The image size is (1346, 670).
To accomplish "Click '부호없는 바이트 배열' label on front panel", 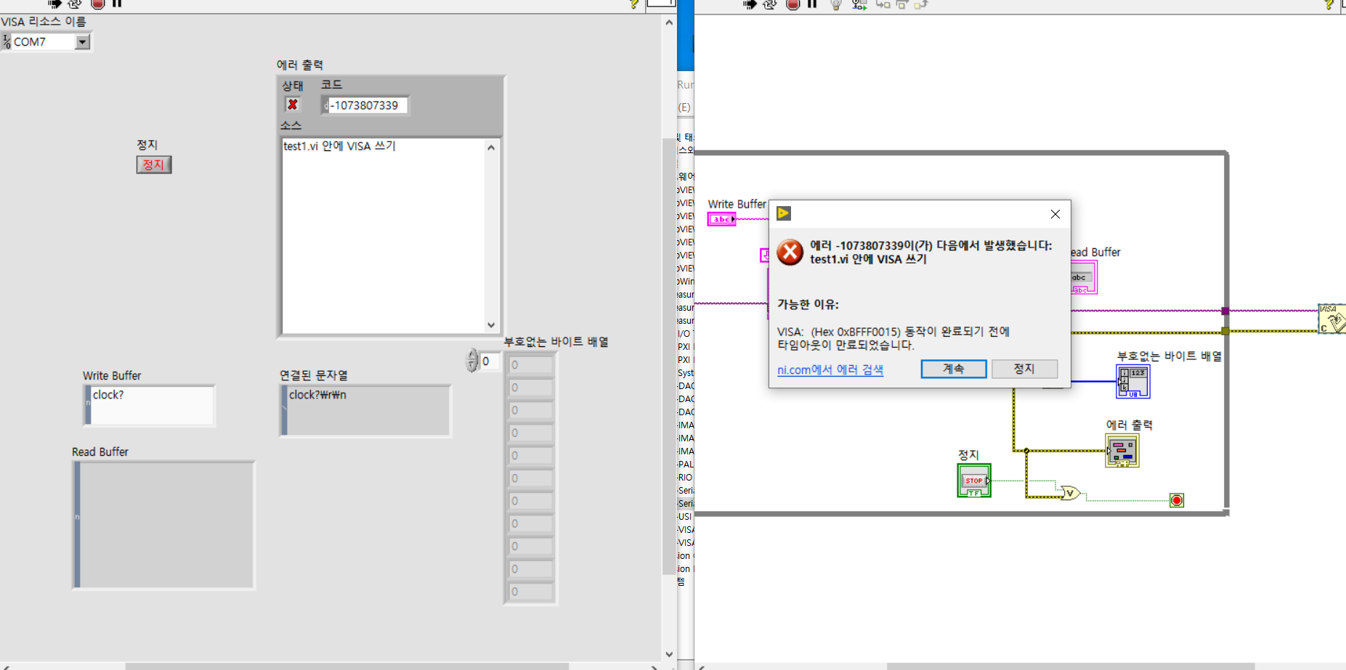I will coord(556,341).
